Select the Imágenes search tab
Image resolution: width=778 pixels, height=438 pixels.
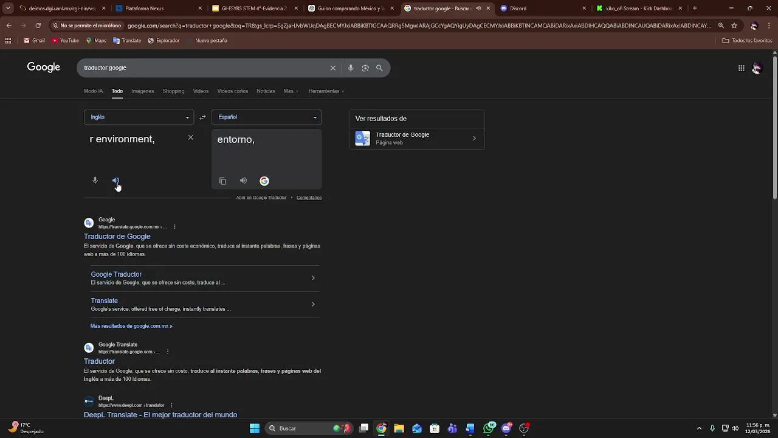coord(143,91)
